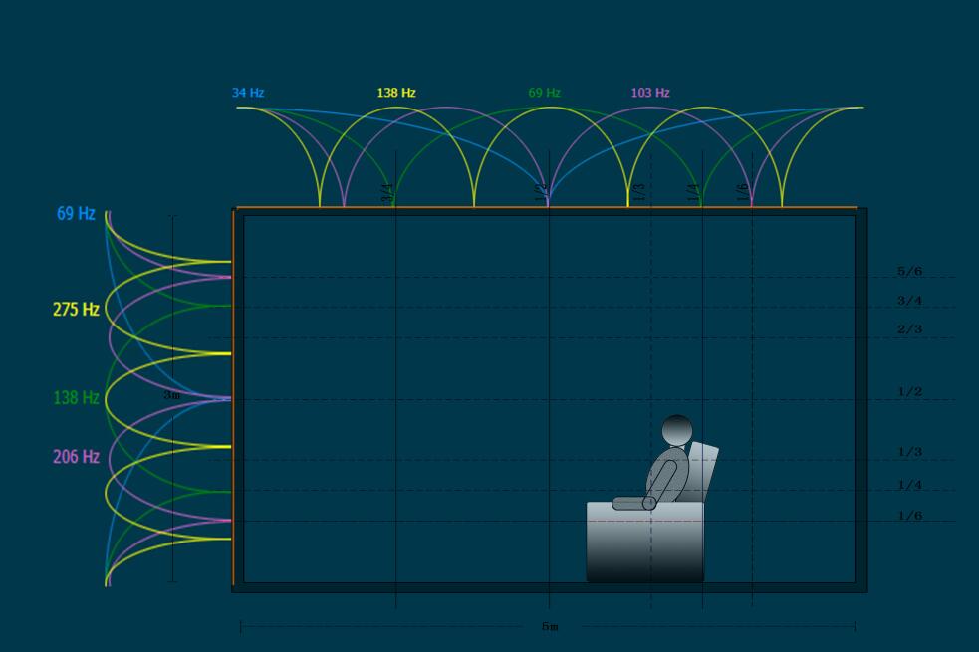The image size is (979, 652).
Task: Select the rotated 3/4 label above the room
Action: (x=387, y=192)
